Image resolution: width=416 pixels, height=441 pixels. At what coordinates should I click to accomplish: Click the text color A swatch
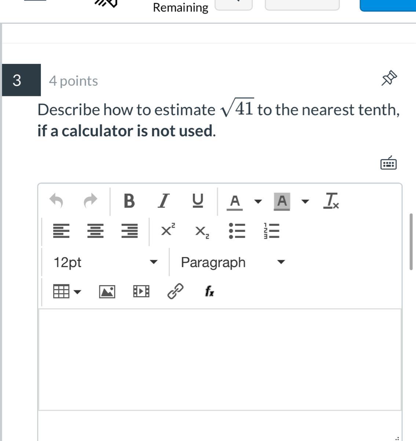point(235,201)
